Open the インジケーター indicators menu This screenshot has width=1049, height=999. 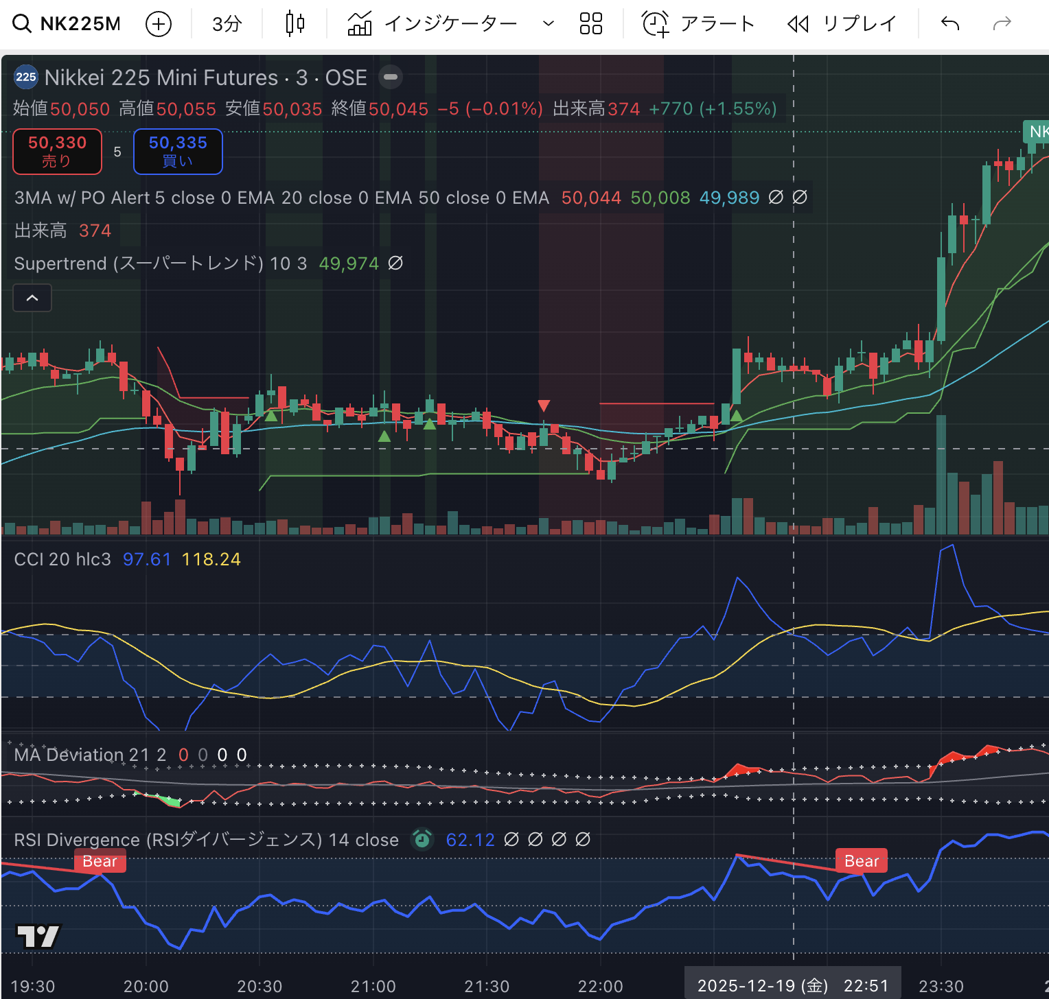click(x=434, y=24)
